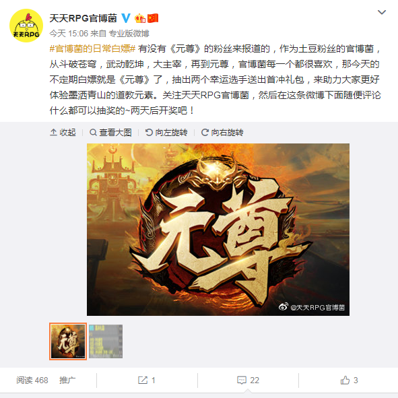Viewport: 398px width, 398px height.
Task: Click the repost share icon
Action: pos(143,380)
